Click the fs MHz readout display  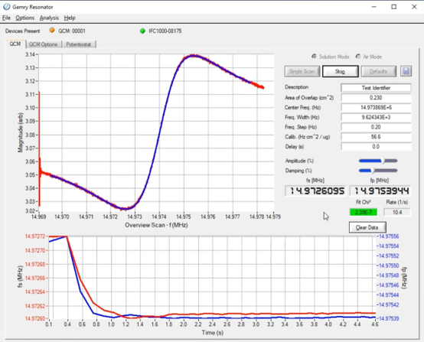tap(315, 191)
